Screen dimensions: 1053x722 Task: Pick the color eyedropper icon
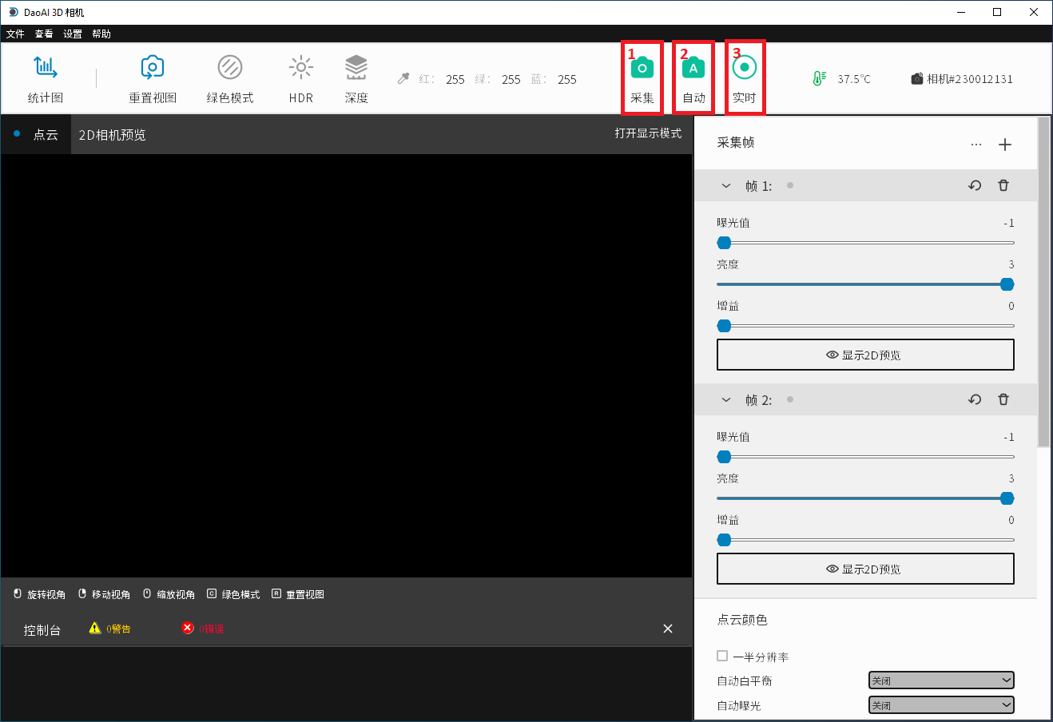[x=403, y=78]
